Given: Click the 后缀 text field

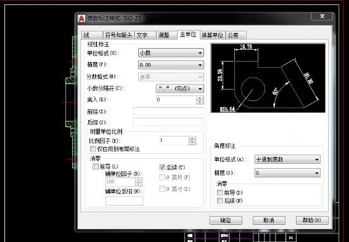Looking at the screenshot, I should coord(168,122).
